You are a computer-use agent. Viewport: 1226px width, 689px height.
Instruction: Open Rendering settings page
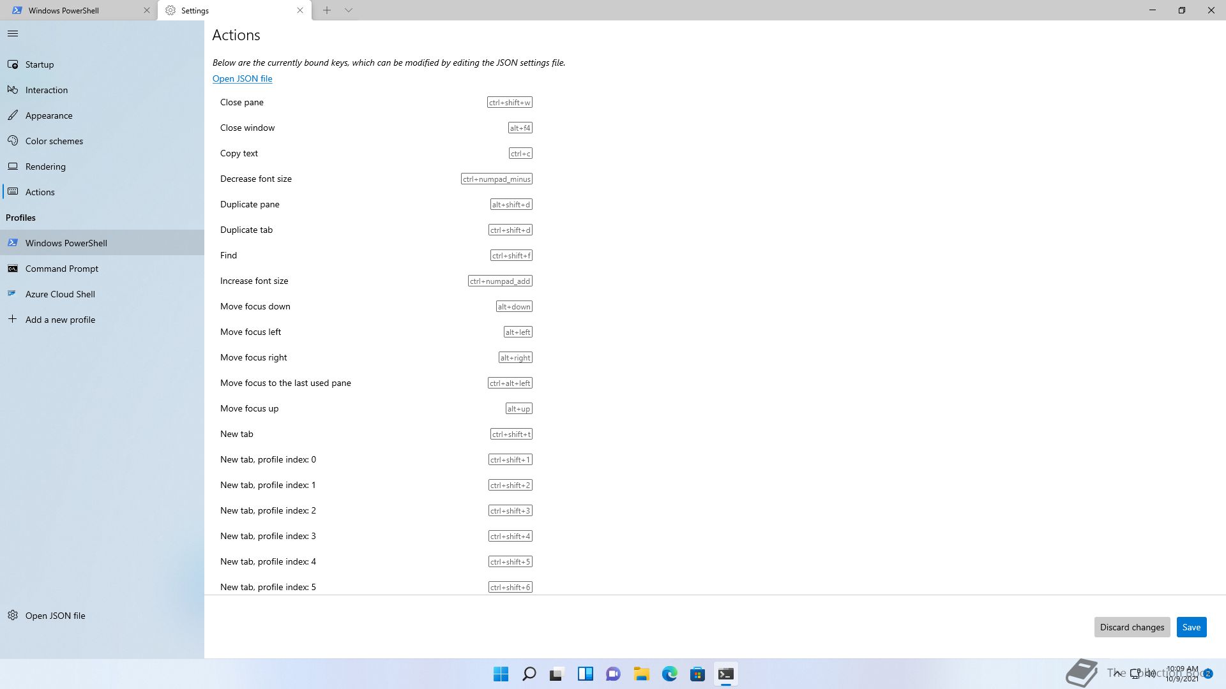pyautogui.click(x=102, y=167)
